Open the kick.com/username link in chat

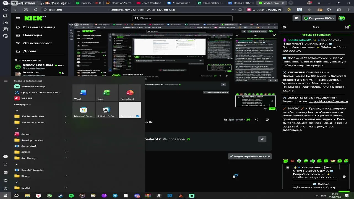[x=328, y=101]
